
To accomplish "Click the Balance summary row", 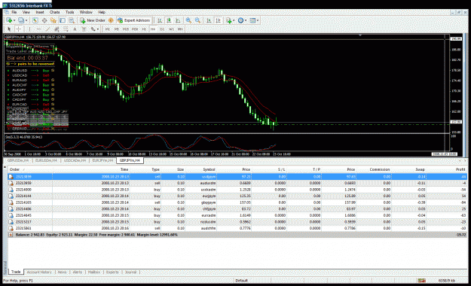I will pos(237,235).
